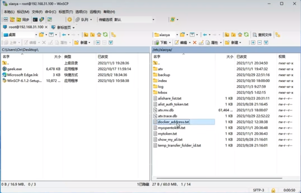Click the lock icon in status bar
The height and width of the screenshot is (193, 301).
point(273,190)
